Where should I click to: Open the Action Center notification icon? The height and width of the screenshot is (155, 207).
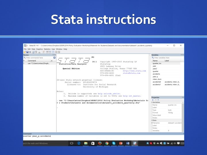(178, 143)
